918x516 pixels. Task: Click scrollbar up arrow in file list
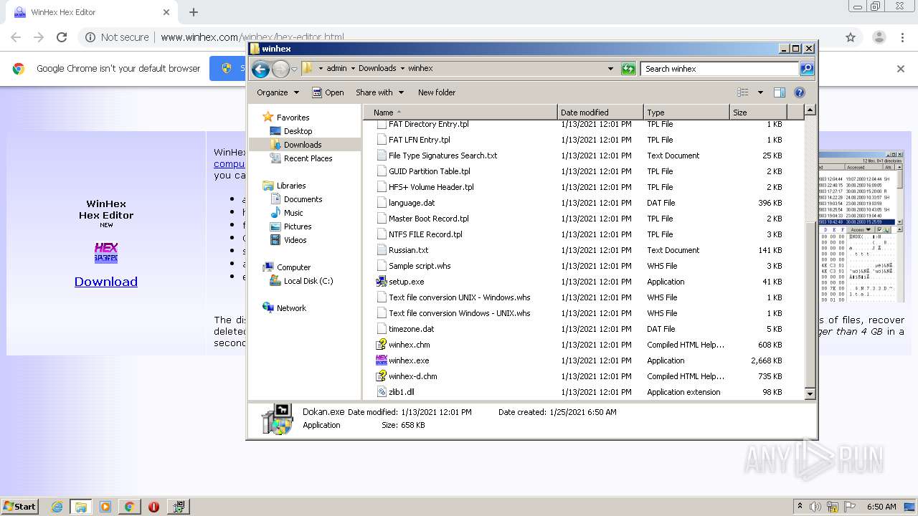(x=810, y=110)
